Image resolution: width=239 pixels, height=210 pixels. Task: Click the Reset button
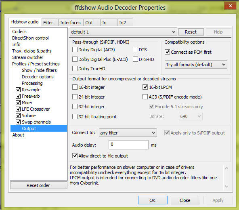(x=191, y=32)
